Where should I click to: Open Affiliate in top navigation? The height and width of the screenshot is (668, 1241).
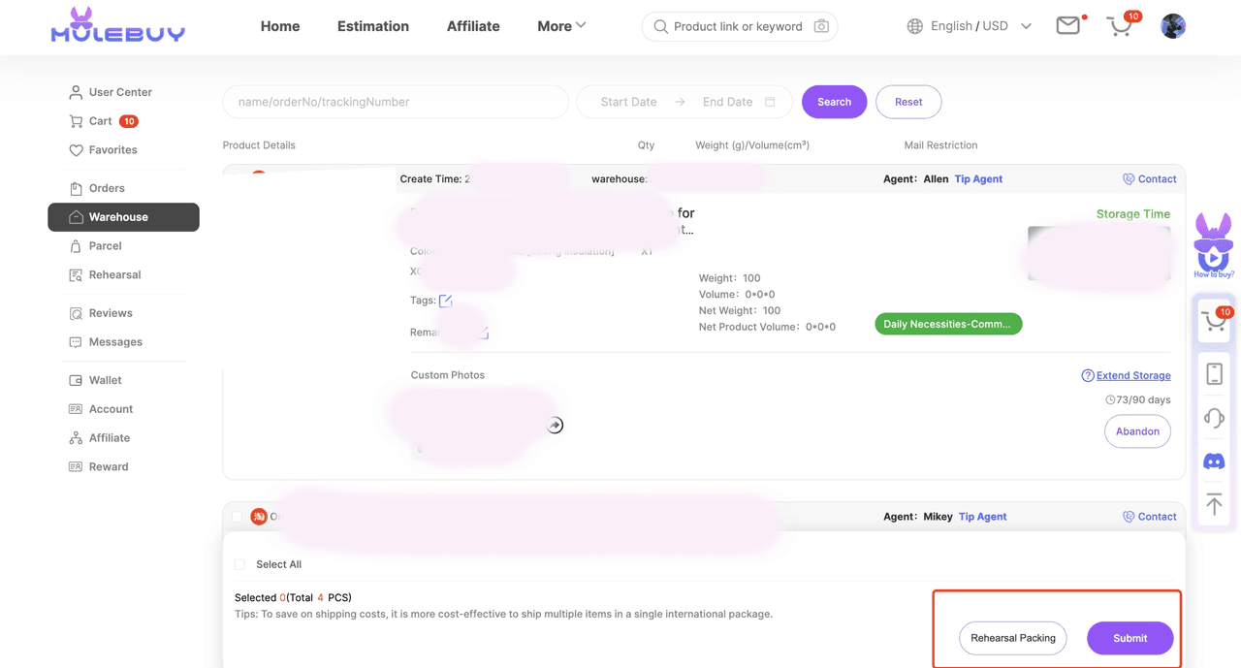point(473,26)
